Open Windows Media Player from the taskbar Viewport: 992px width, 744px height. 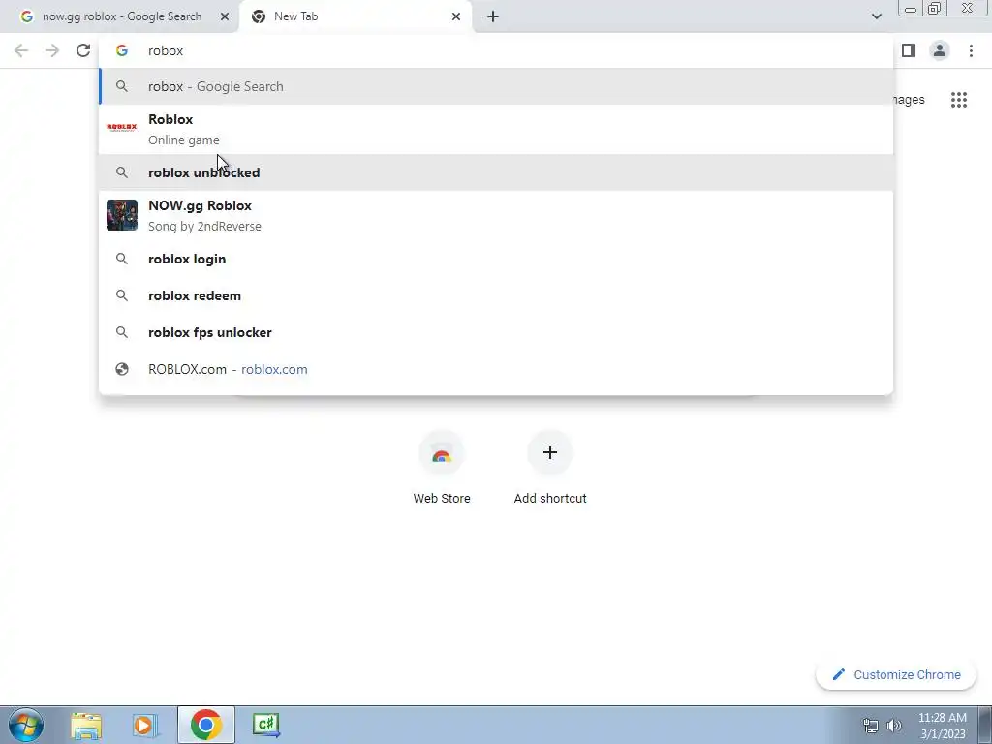coord(145,725)
